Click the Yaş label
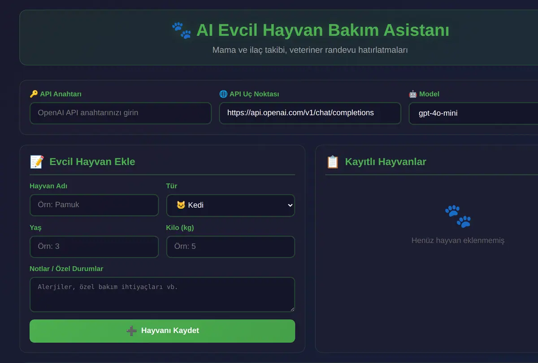This screenshot has height=363, width=538. click(x=35, y=227)
